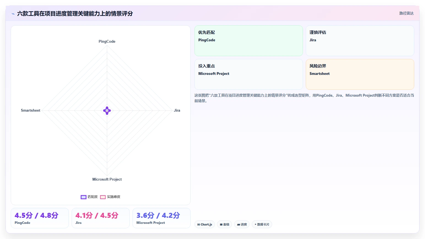Open the 谨慎评估 Jira card
The width and height of the screenshot is (425, 239).
click(360, 41)
